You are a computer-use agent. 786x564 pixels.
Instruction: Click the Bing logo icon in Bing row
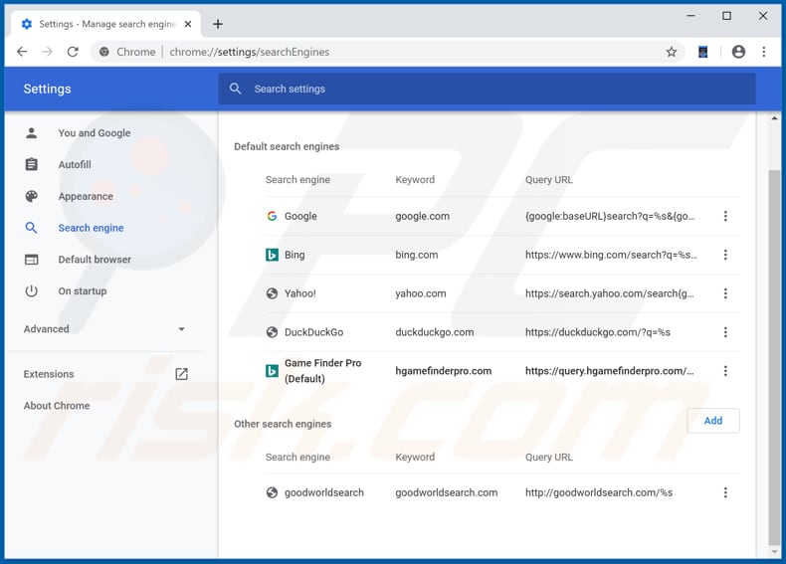point(272,255)
